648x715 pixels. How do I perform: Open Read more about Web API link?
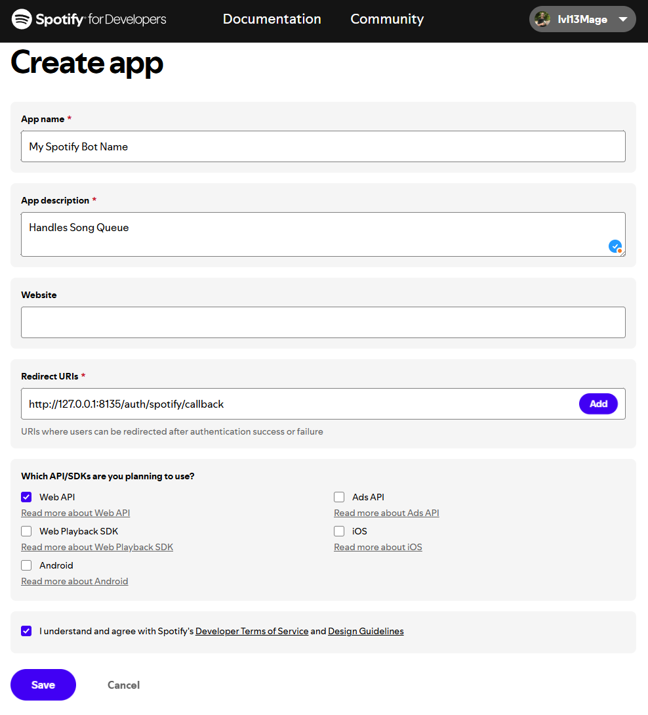tap(75, 513)
